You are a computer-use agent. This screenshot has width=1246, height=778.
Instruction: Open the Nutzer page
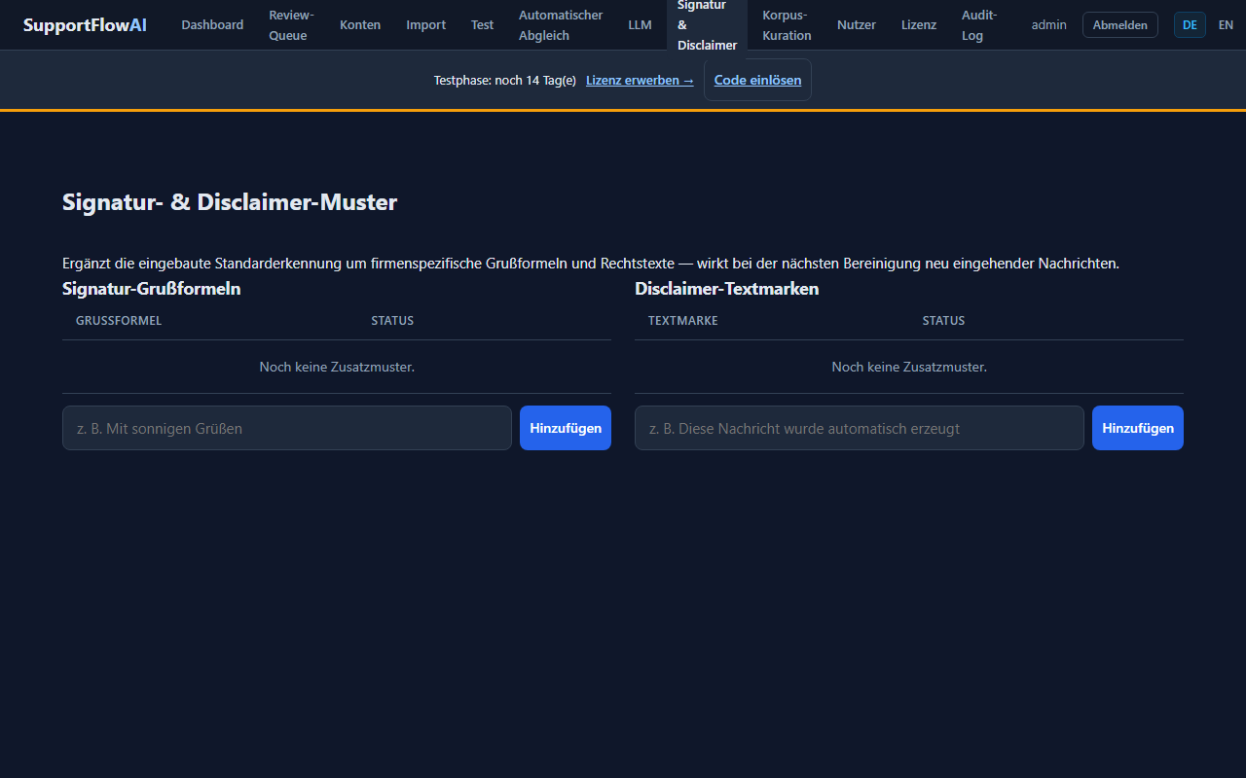click(x=857, y=25)
